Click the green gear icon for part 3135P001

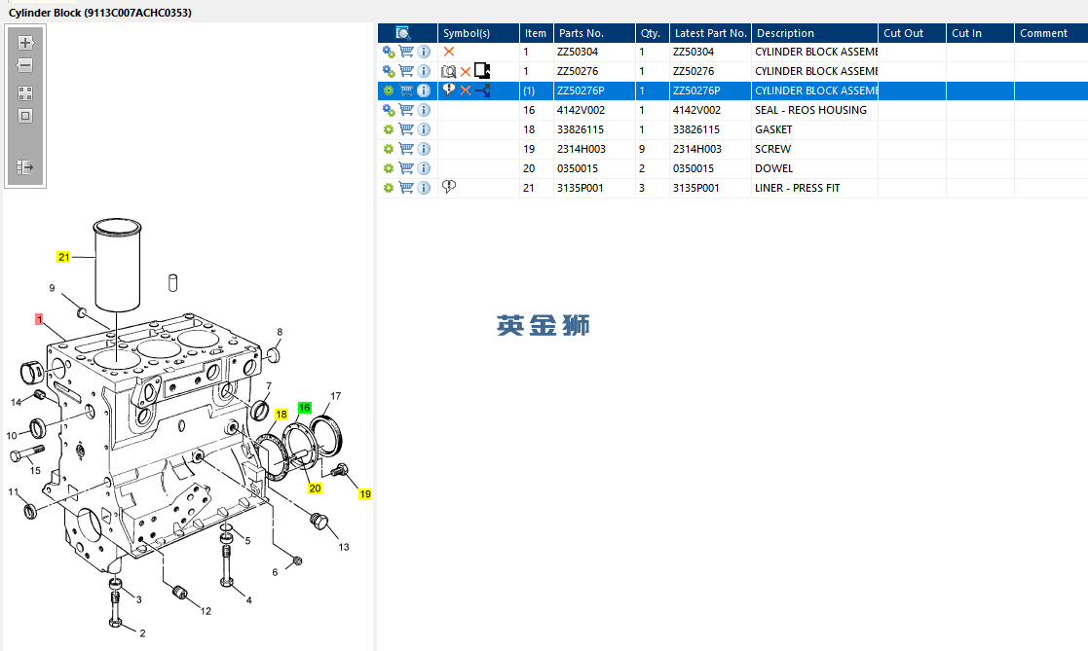(x=389, y=188)
